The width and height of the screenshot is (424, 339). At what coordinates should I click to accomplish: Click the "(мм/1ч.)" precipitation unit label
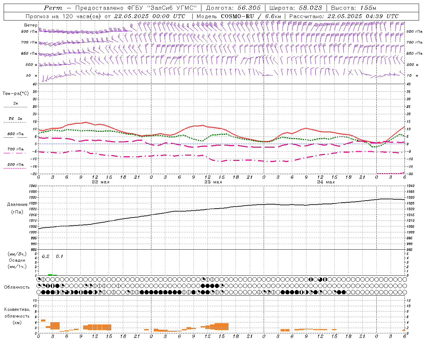tap(17, 266)
